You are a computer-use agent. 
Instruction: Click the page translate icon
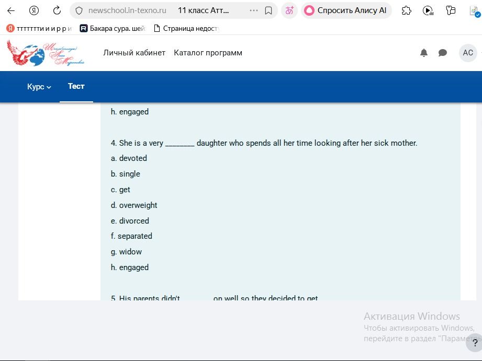click(289, 10)
